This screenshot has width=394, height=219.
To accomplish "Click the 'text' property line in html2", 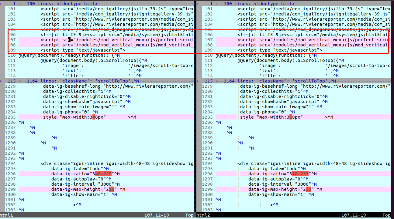I will [299, 71].
